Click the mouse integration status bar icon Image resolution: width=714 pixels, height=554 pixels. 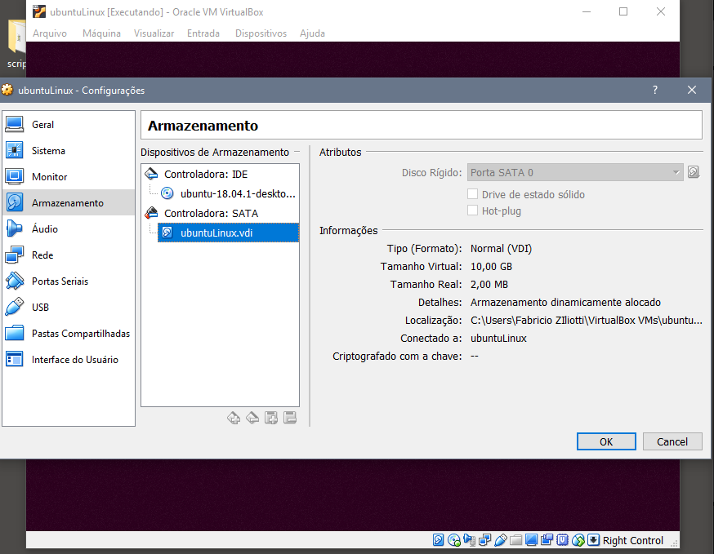coord(578,540)
